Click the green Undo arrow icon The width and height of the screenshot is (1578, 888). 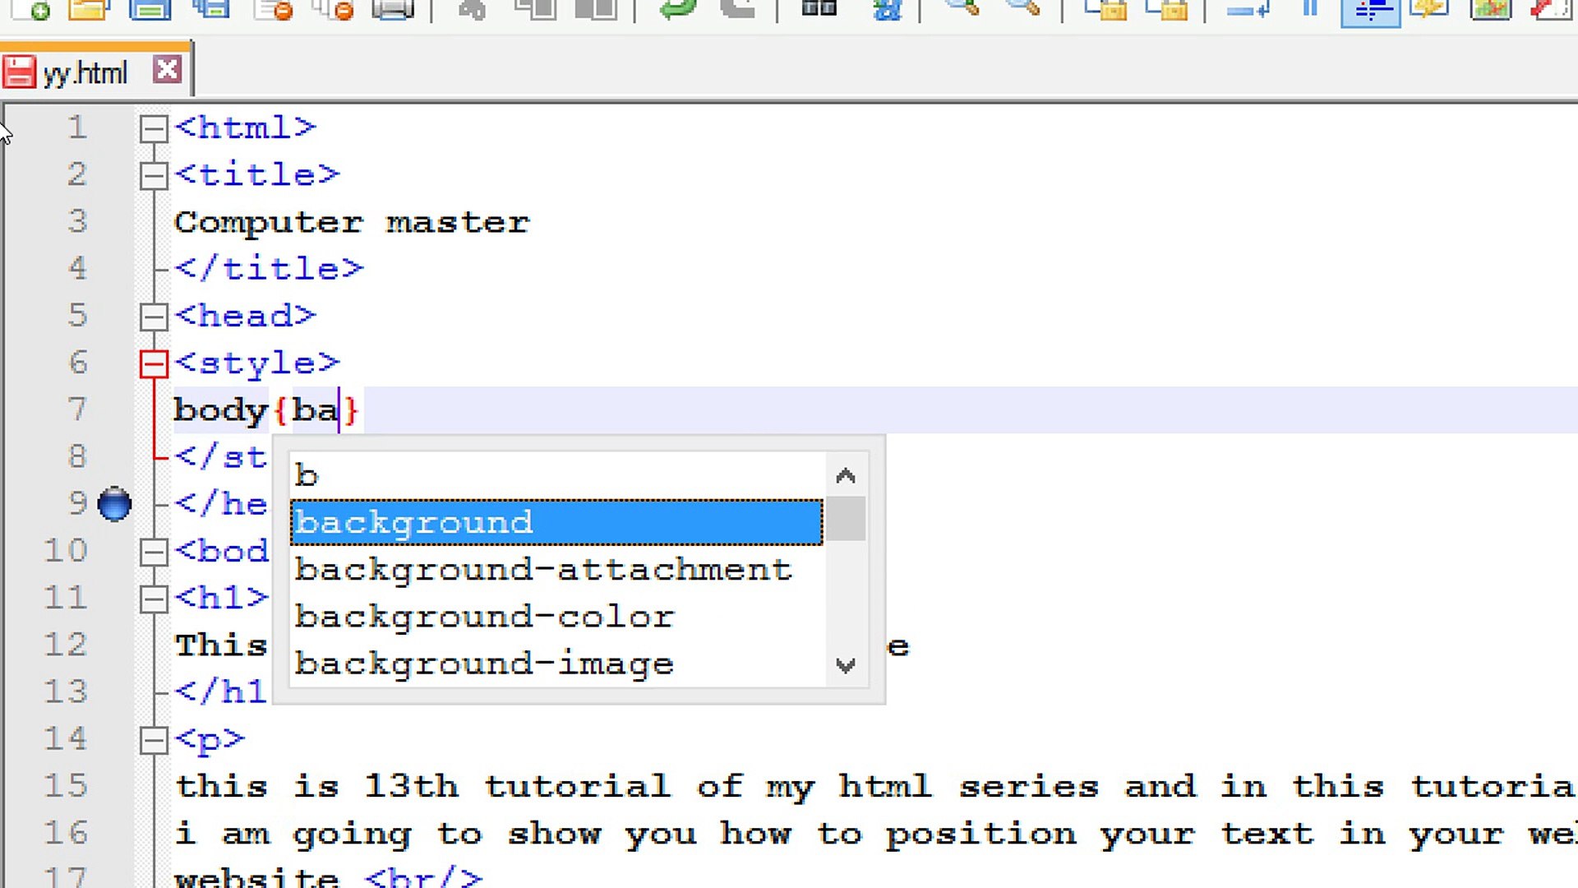coord(677,8)
